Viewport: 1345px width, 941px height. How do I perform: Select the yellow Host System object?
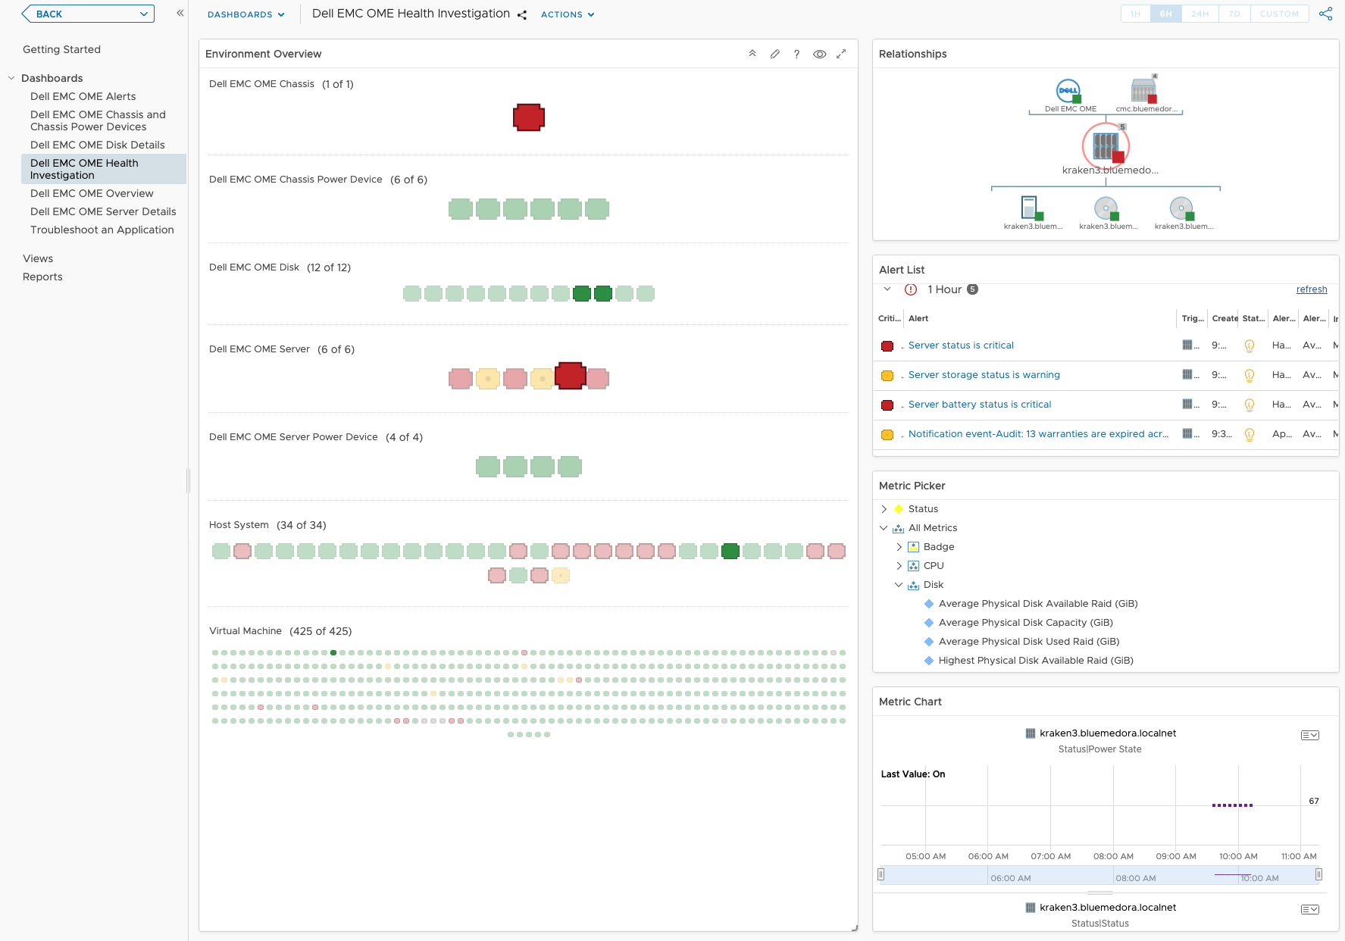[561, 576]
